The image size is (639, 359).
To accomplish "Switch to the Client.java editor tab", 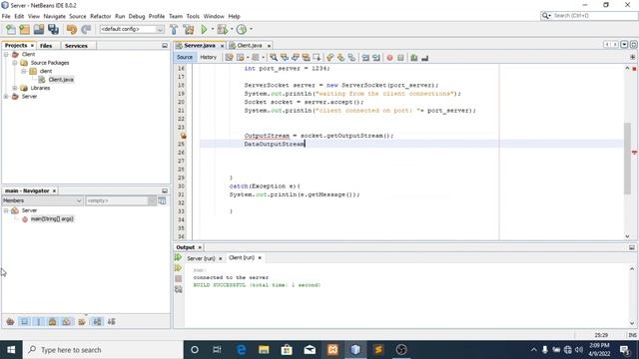I will click(x=250, y=46).
